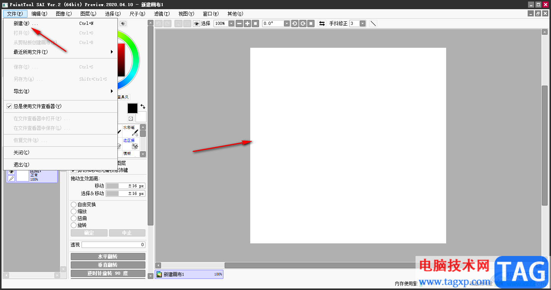Click the 新建画布1 document tab at bottom
Screen dimensions: 551x290
(189, 274)
